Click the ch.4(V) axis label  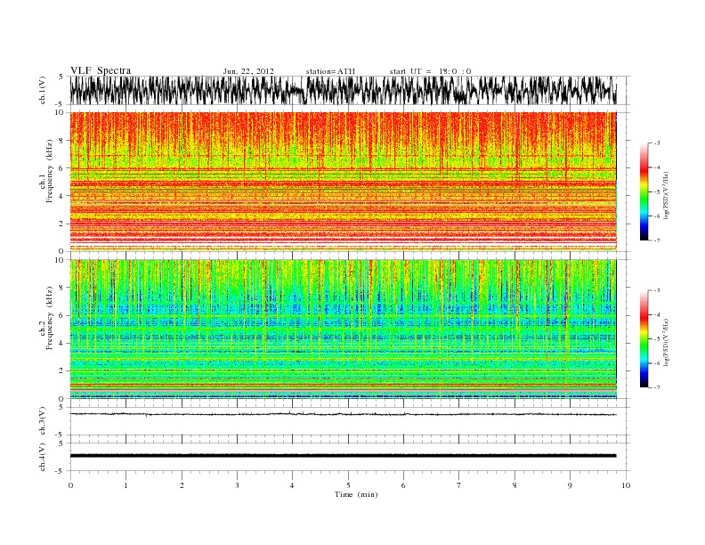[x=43, y=457]
